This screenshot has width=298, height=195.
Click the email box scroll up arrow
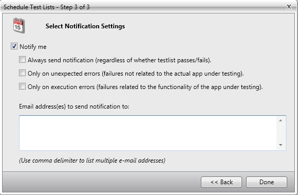pos(281,120)
